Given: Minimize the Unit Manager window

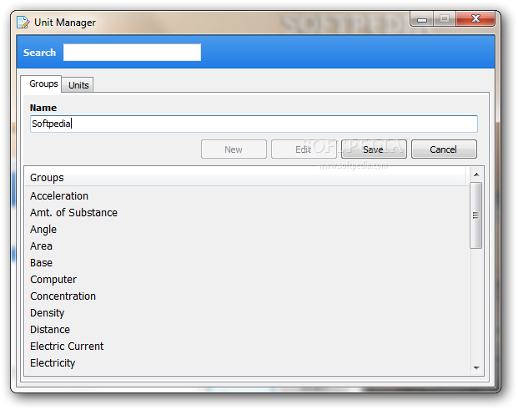Looking at the screenshot, I should 421,19.
